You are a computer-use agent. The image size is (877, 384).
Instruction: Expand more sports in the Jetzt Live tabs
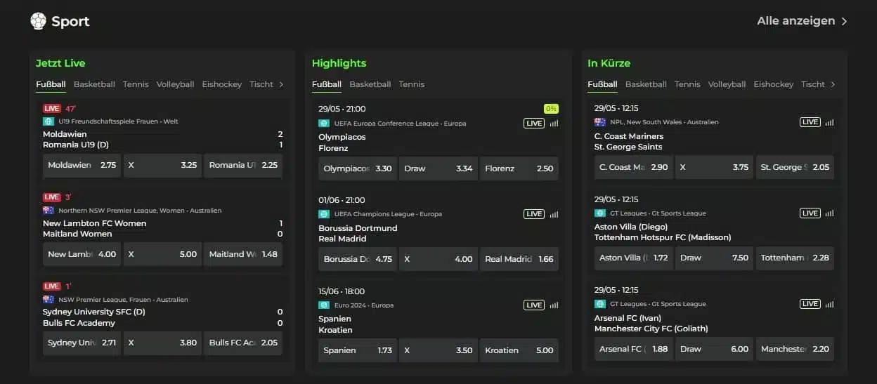point(282,84)
